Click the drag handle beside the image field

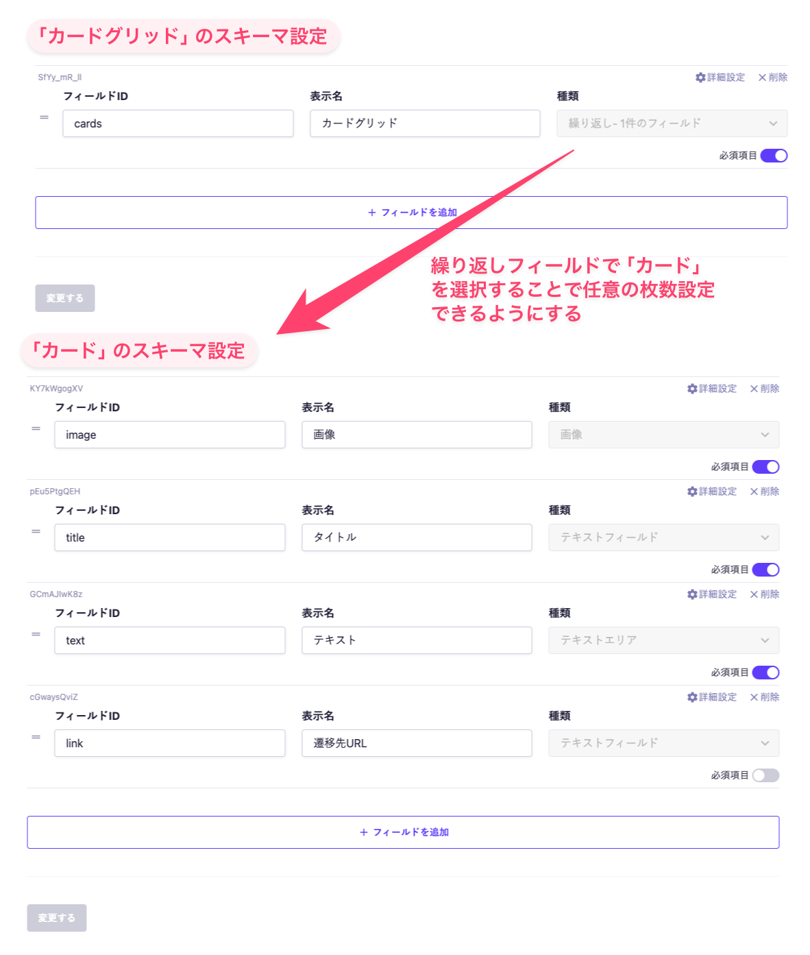coord(36,430)
